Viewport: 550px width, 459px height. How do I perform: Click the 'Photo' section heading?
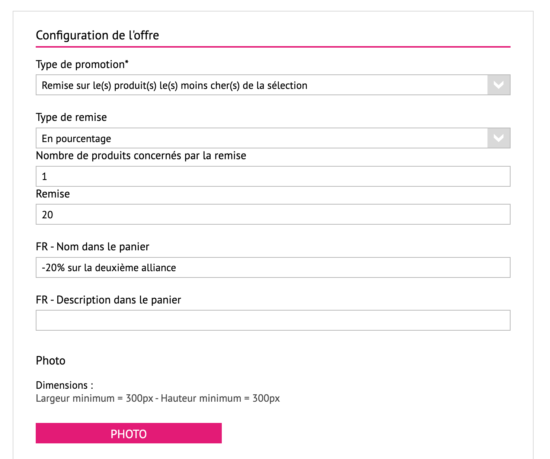pos(51,360)
